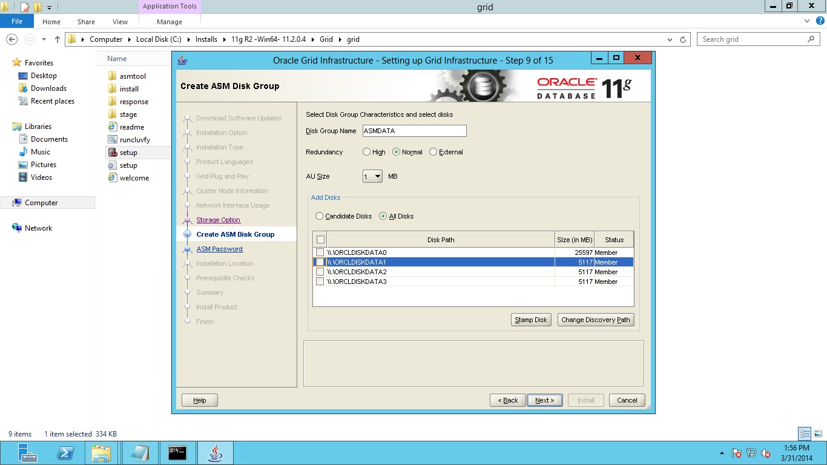The image size is (827, 465).
Task: Expand the Explorer ribbon chevron
Action: click(x=807, y=21)
